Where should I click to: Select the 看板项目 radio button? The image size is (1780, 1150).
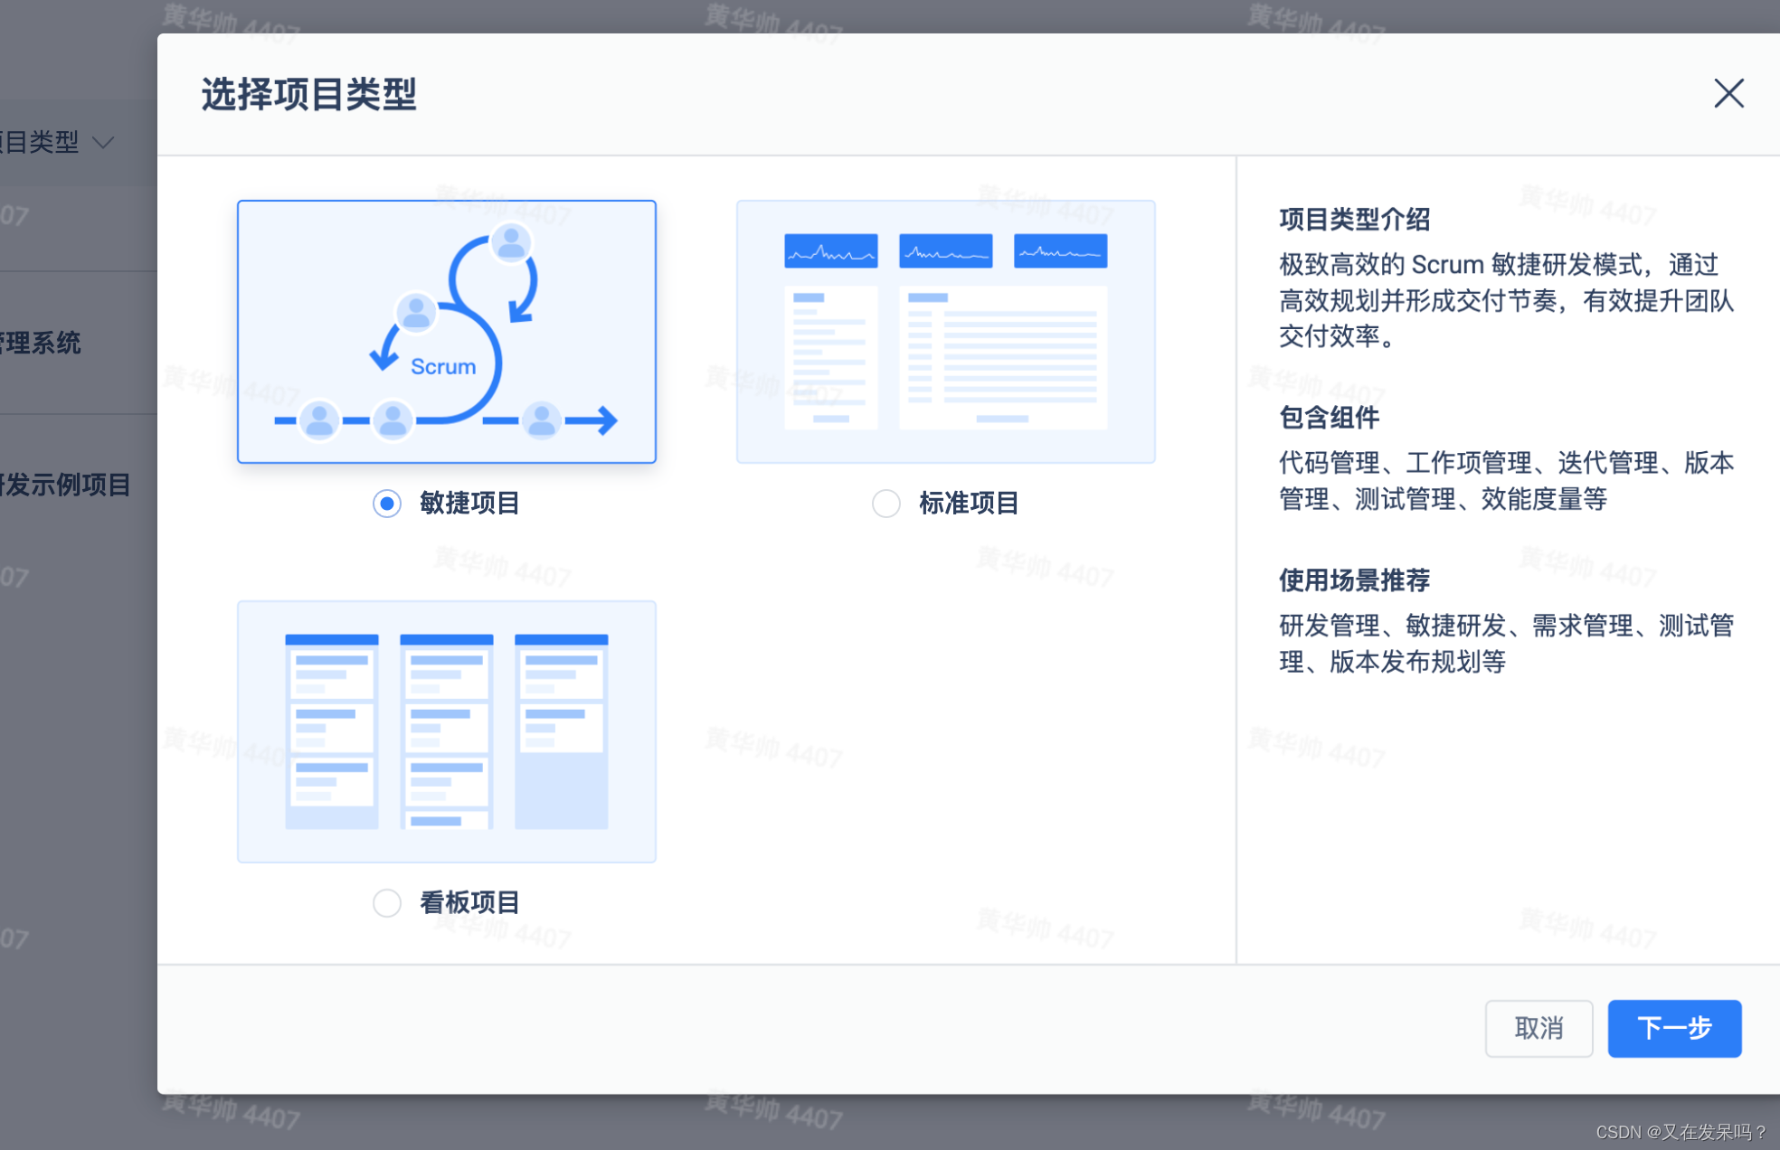[387, 902]
